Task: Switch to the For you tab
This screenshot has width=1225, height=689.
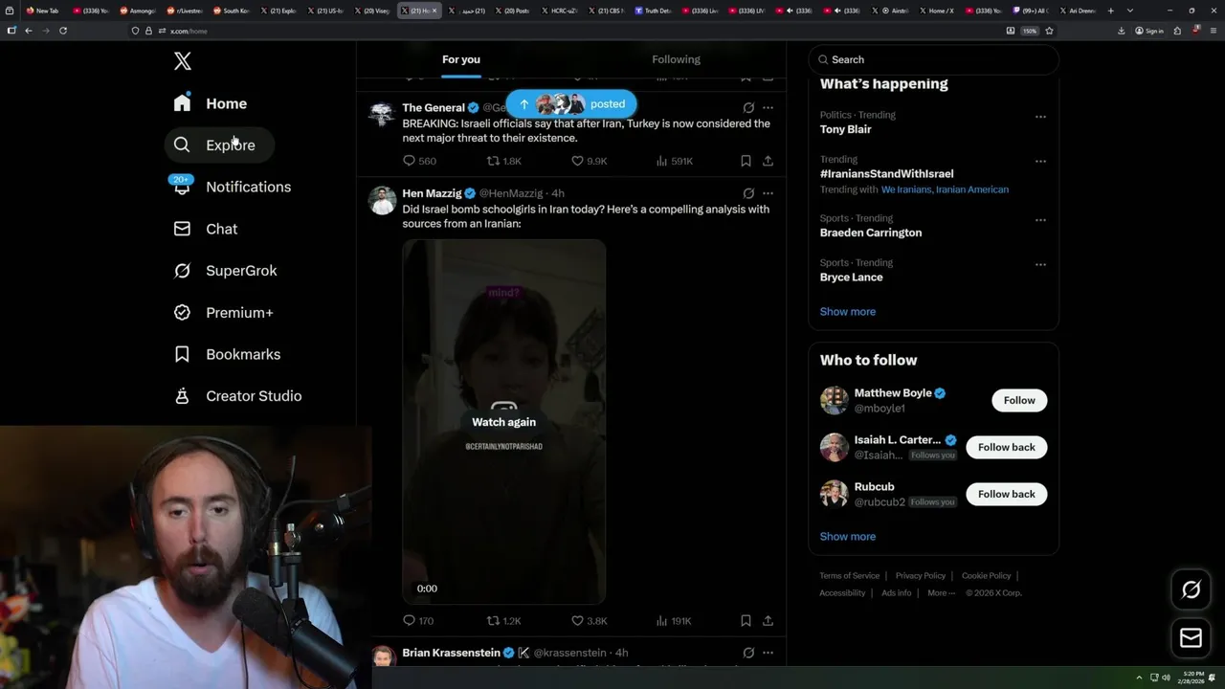Action: [461, 59]
